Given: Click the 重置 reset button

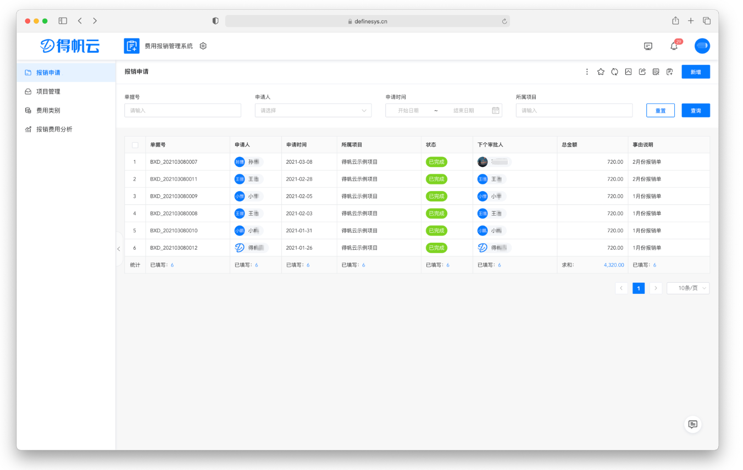Looking at the screenshot, I should [x=661, y=110].
